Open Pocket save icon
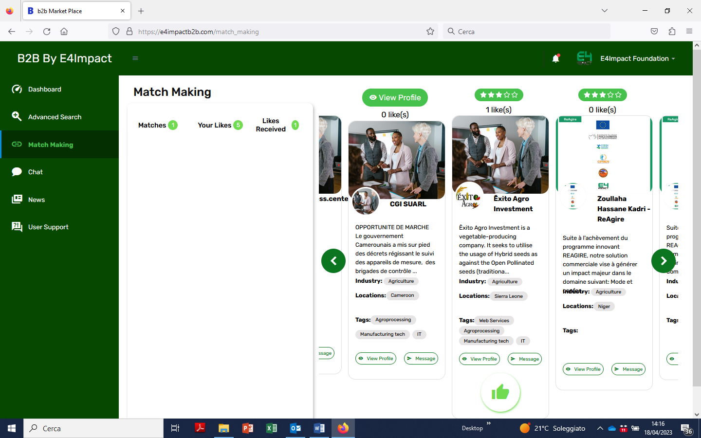 (x=654, y=31)
